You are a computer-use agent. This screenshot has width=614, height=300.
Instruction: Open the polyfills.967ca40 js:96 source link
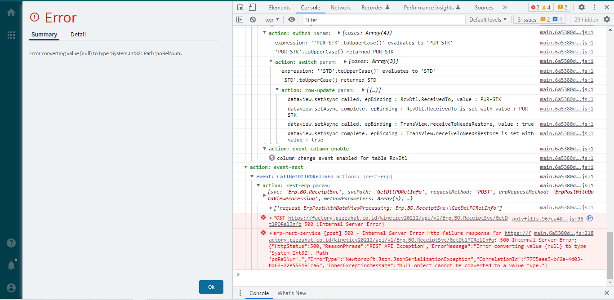tap(547, 219)
